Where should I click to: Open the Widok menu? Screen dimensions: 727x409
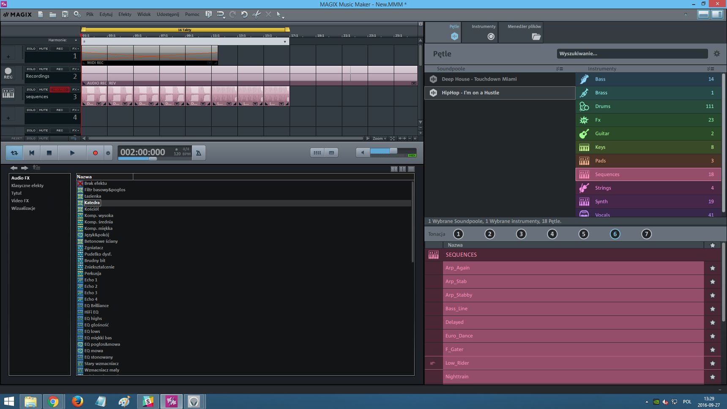pyautogui.click(x=144, y=14)
